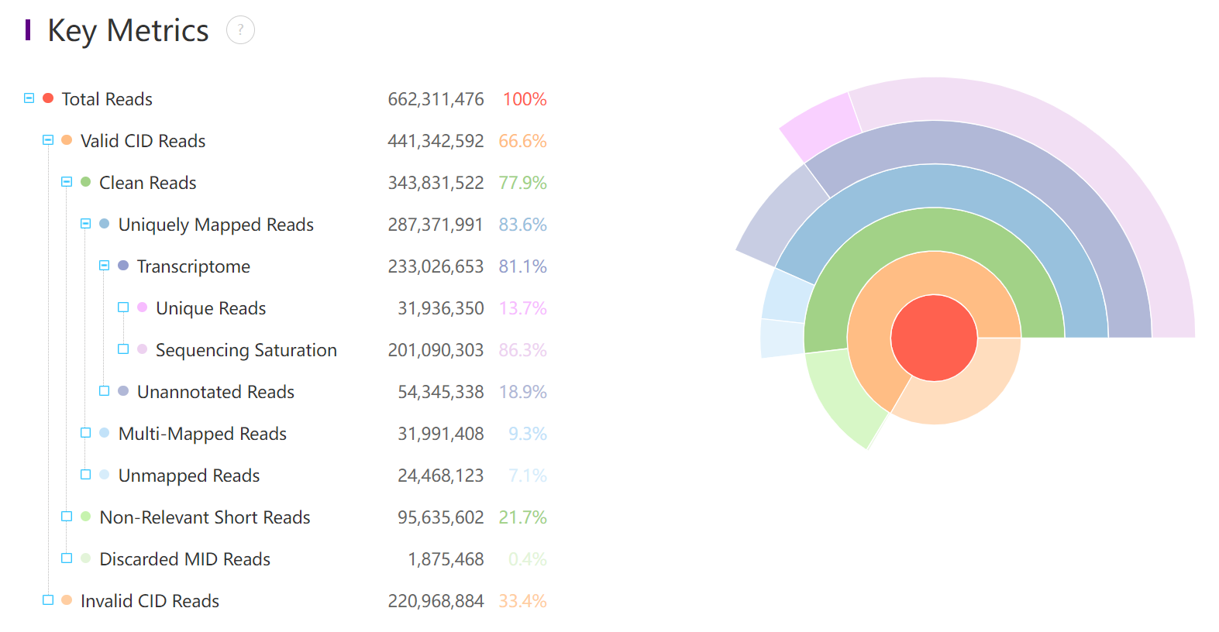Click the 83.6% percentage
The width and height of the screenshot is (1219, 632).
[522, 225]
